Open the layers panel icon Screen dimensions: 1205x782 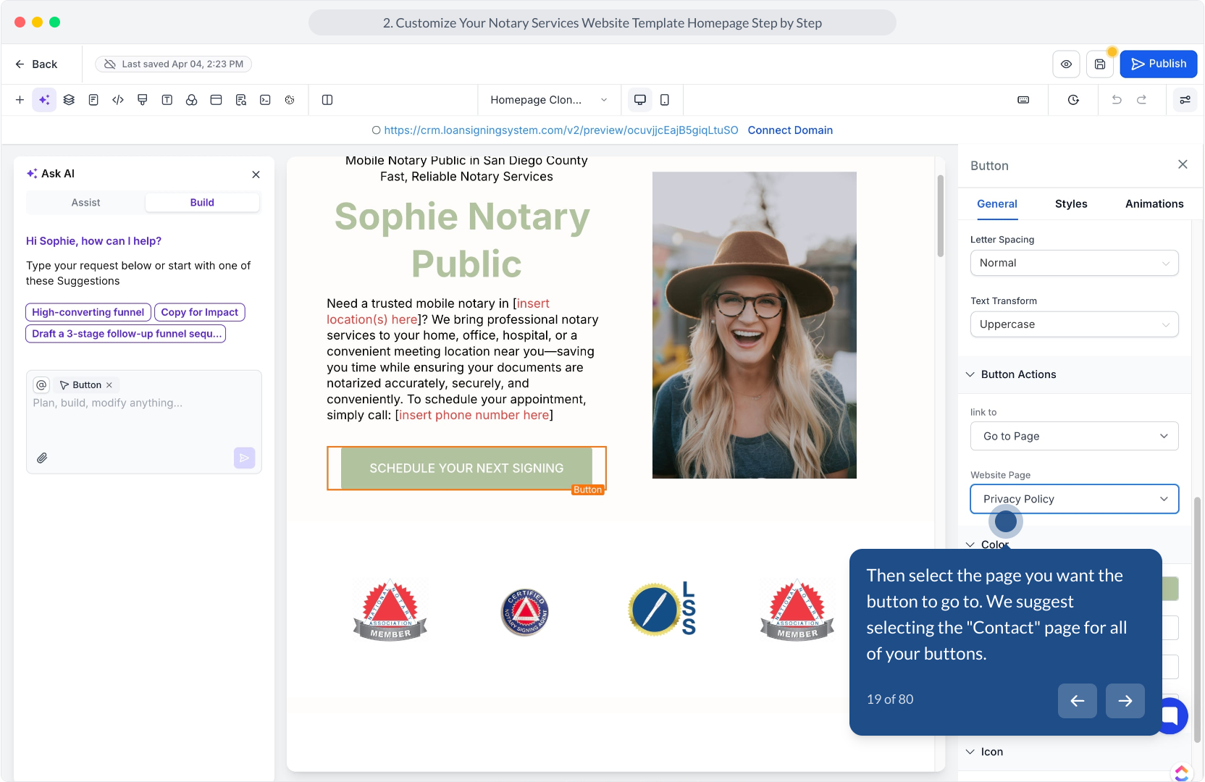click(x=69, y=100)
